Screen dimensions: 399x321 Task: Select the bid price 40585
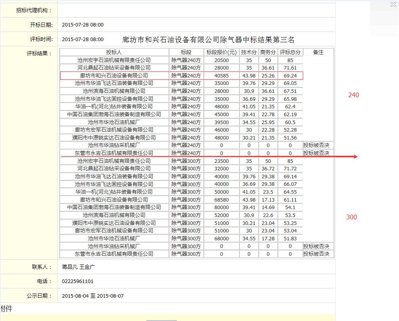point(221,76)
